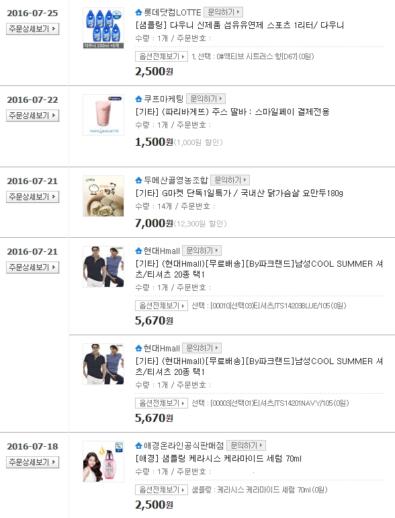
Task: Click home icon beside second 현대Hmall seller
Action: coord(138,348)
